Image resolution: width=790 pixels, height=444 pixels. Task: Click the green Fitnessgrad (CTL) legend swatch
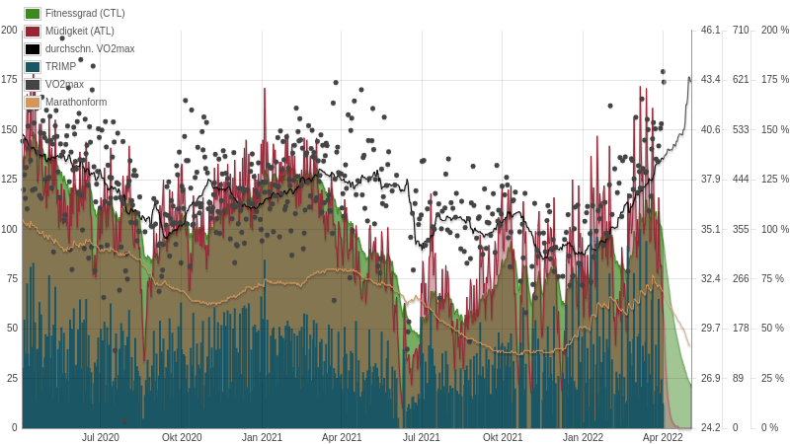(x=33, y=14)
